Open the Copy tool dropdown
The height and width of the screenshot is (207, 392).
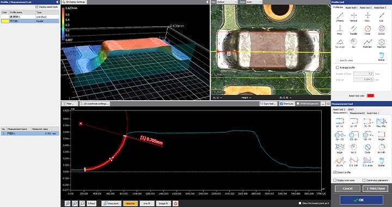tap(268, 103)
